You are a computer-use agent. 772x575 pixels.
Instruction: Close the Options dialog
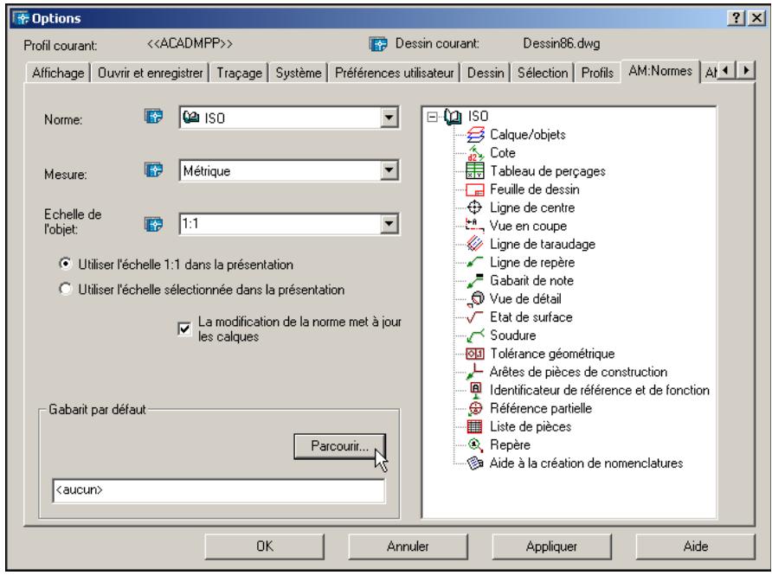pyautogui.click(x=756, y=18)
